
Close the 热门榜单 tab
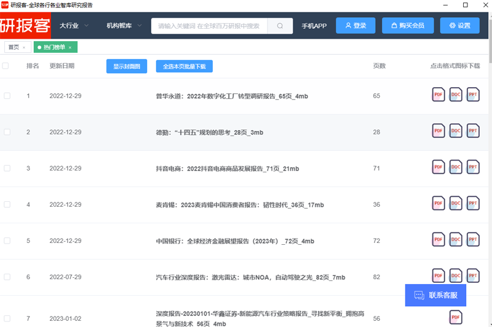coord(70,47)
